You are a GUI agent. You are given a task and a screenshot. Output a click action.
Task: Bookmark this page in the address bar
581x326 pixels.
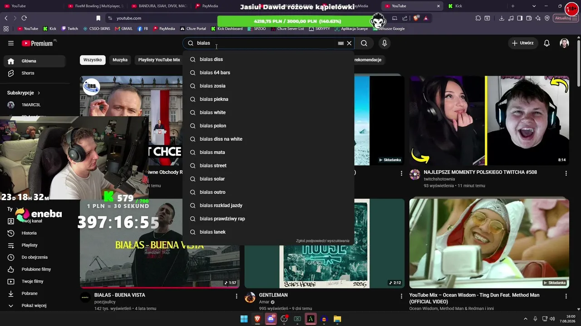[98, 18]
